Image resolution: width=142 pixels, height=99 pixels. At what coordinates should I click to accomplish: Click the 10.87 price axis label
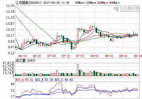point(10,24)
